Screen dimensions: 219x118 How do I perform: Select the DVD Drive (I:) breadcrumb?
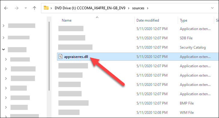click(x=90, y=8)
